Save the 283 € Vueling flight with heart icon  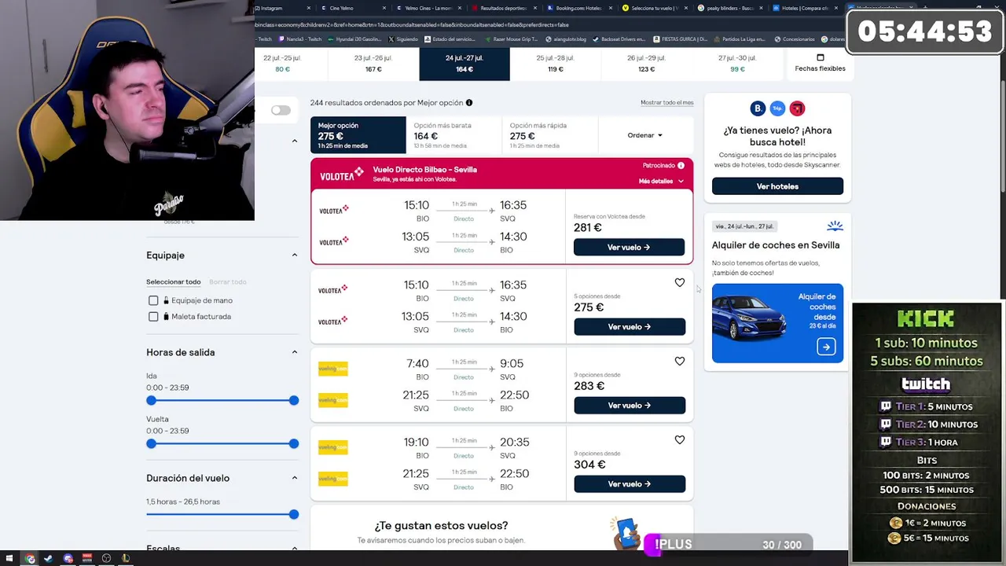[679, 362]
